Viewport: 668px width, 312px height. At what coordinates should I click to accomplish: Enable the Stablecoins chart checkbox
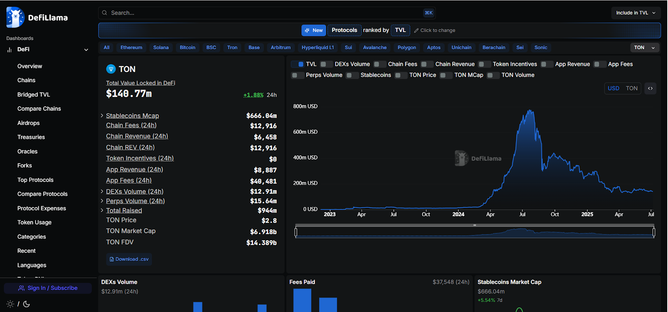(352, 75)
